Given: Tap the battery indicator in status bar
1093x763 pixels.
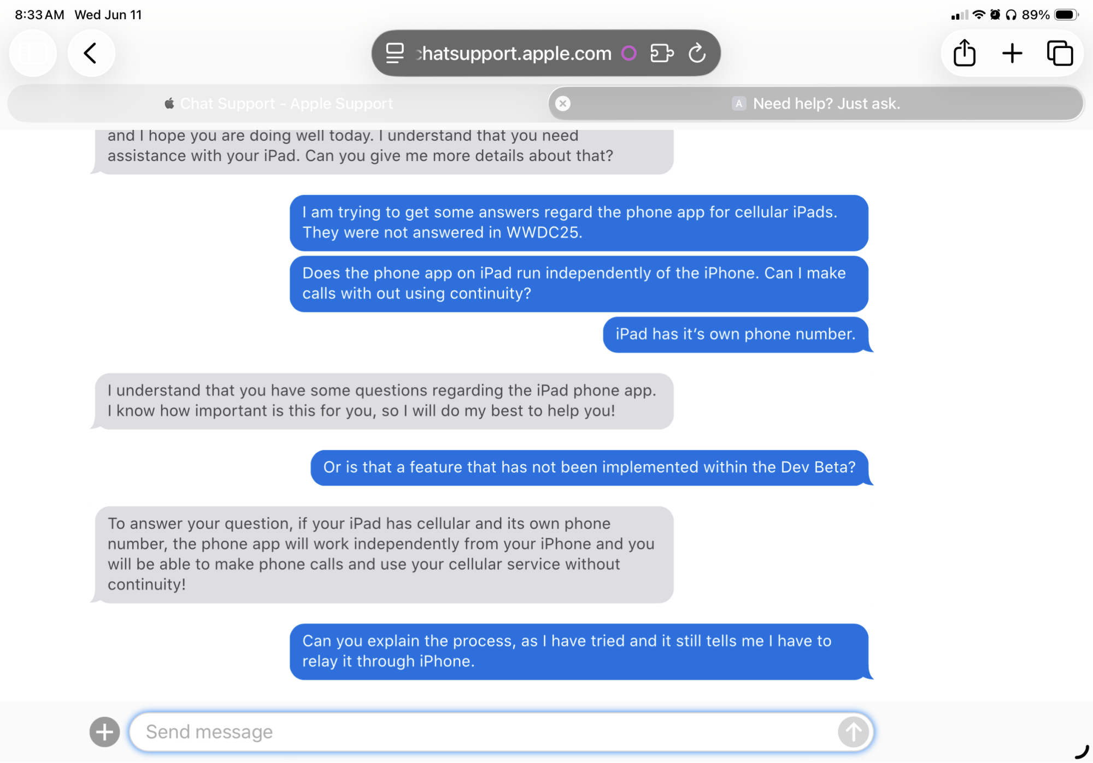Looking at the screenshot, I should 1066,15.
